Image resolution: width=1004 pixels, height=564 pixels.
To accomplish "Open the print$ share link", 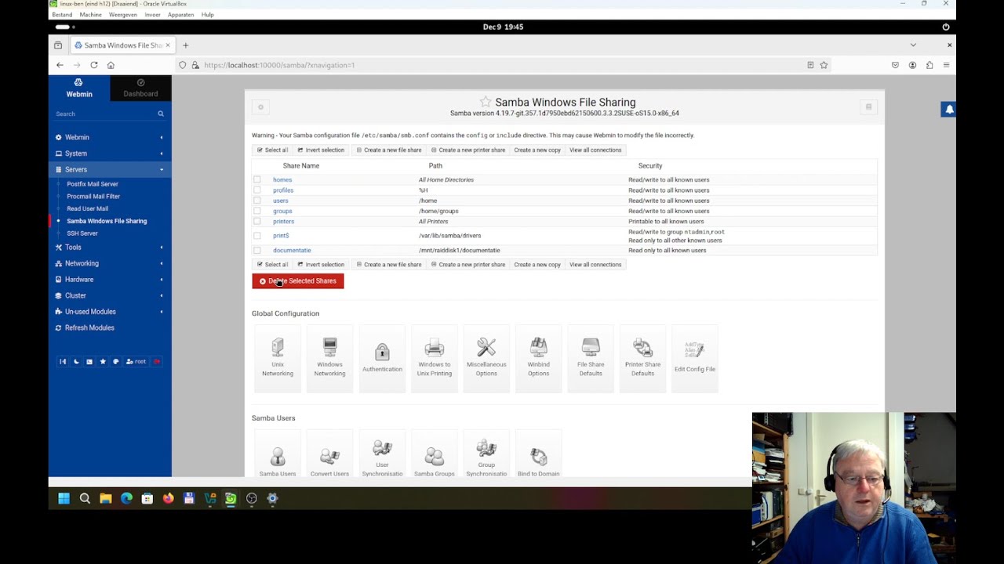I will coord(281,236).
